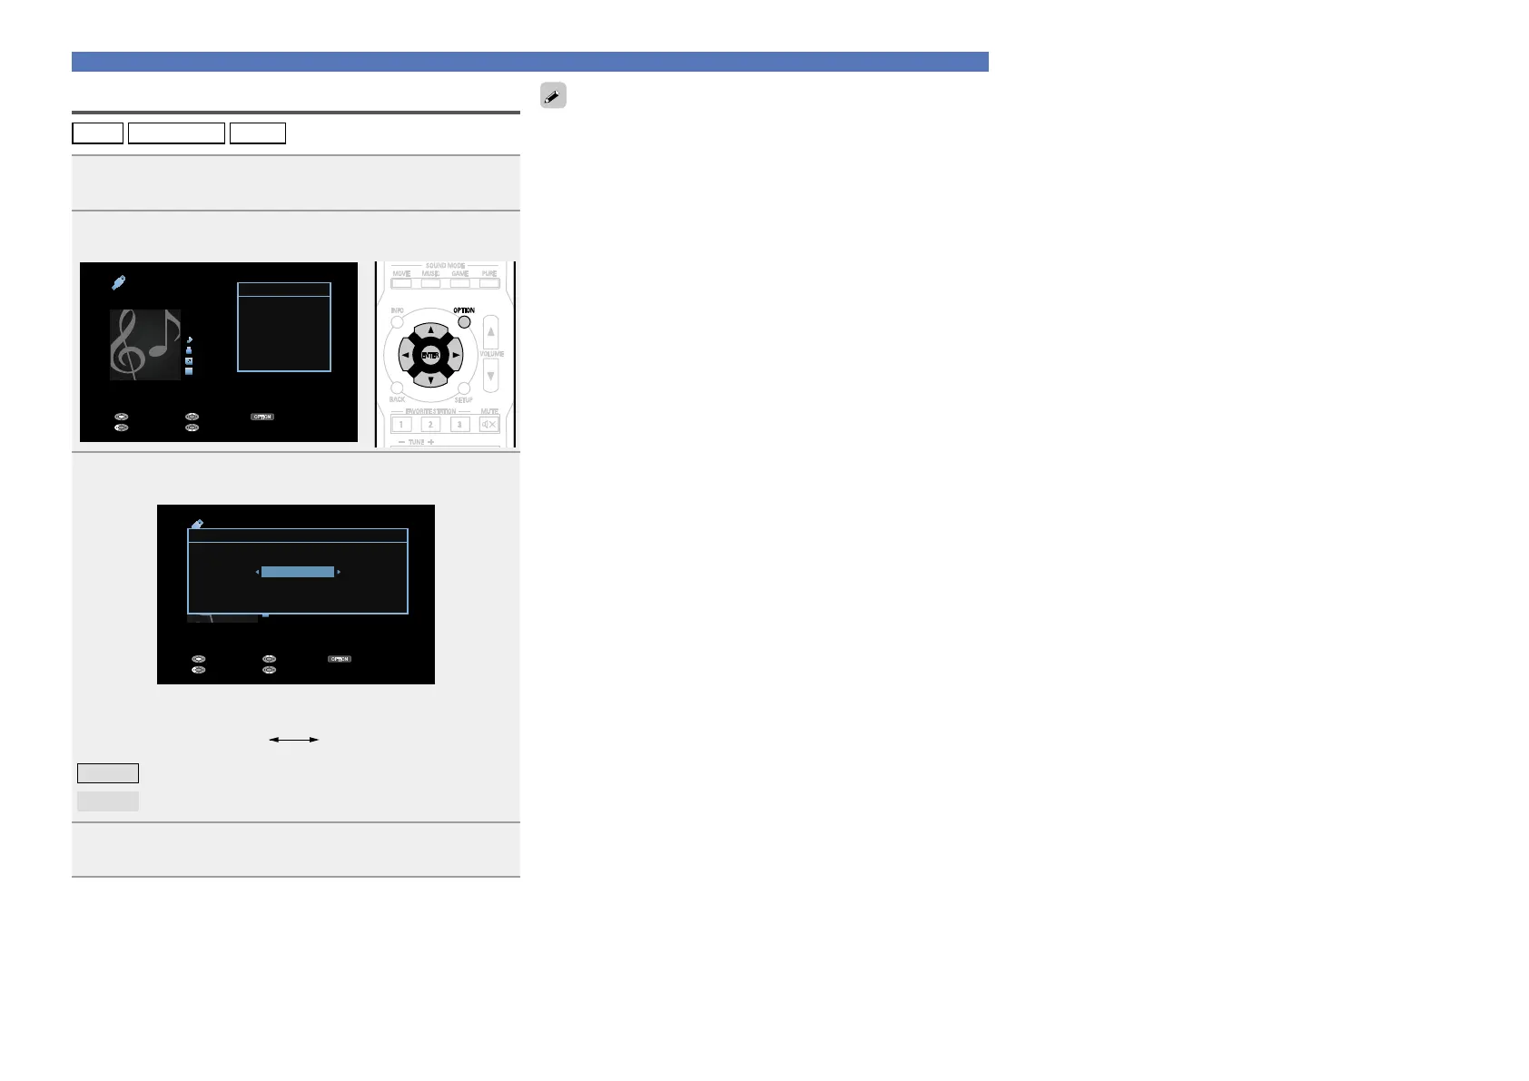Click the pencil note icon
Screen dimensions: 1529x1081
(553, 95)
